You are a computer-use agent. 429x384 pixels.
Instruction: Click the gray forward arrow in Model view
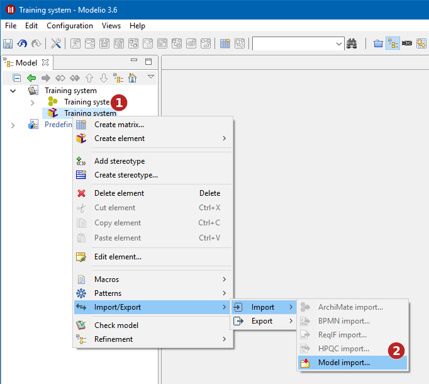click(x=46, y=78)
